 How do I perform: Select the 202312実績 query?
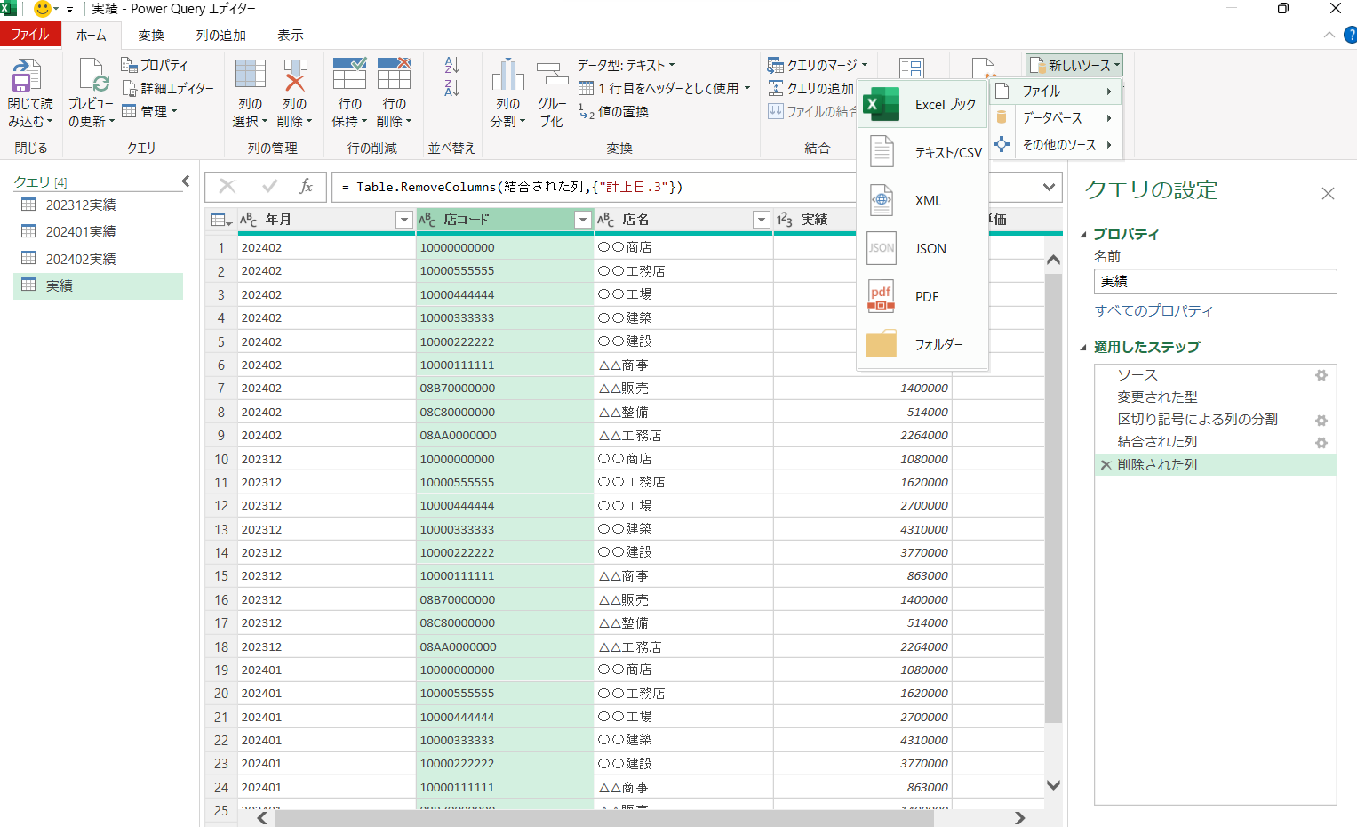(x=98, y=205)
